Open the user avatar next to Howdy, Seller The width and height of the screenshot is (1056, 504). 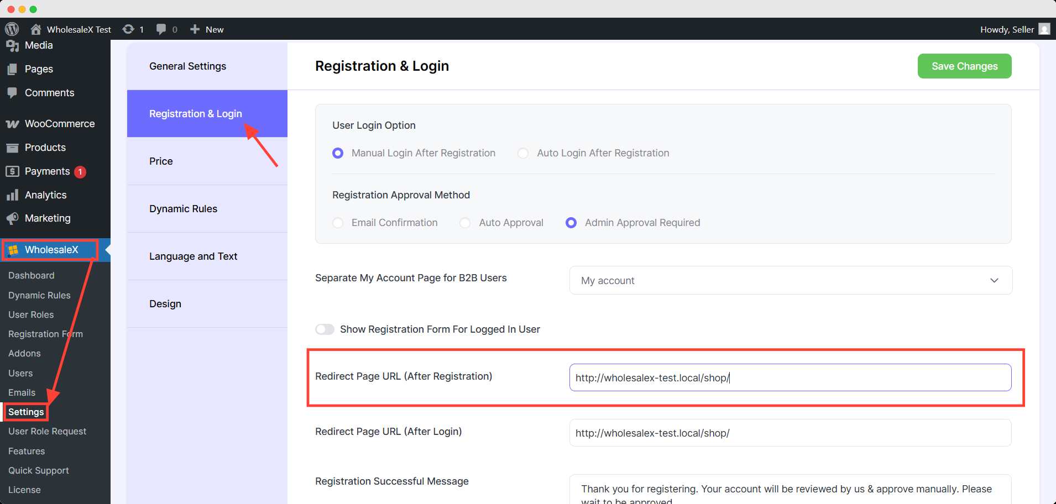coord(1044,29)
